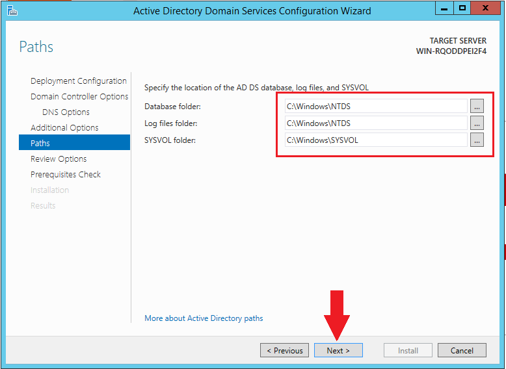Browse for the Database folder location

477,106
